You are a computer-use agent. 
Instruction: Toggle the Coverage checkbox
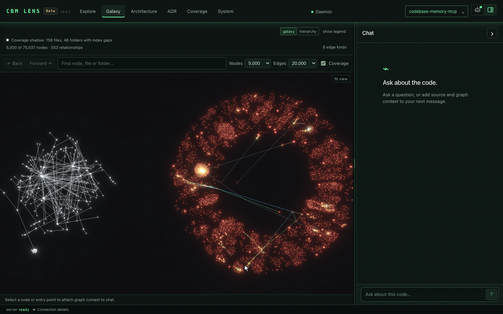click(x=323, y=63)
